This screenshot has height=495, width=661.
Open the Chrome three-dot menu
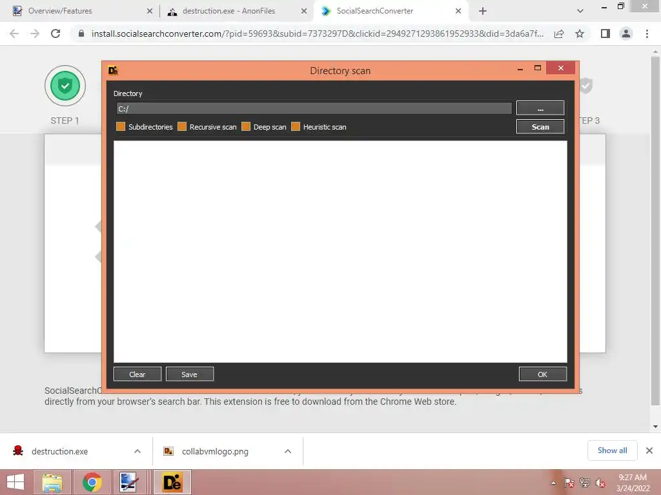tap(647, 34)
